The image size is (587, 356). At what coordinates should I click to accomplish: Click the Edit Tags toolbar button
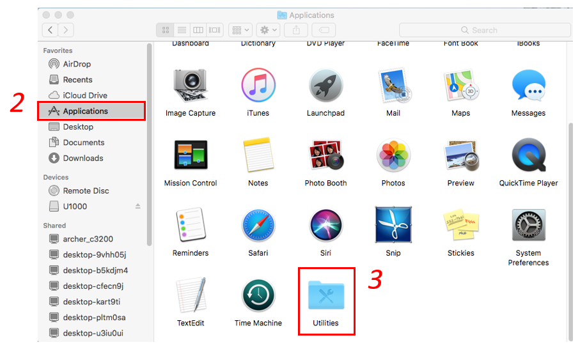324,30
